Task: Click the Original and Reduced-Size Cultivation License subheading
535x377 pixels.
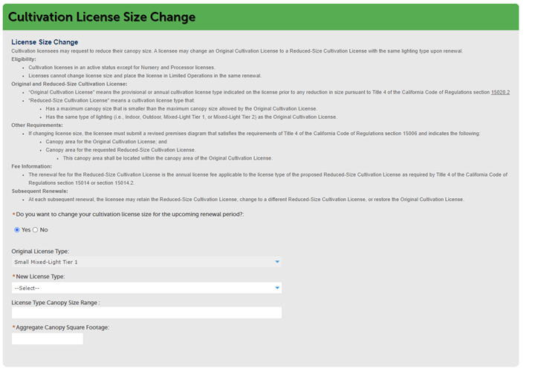Action: pos(69,84)
